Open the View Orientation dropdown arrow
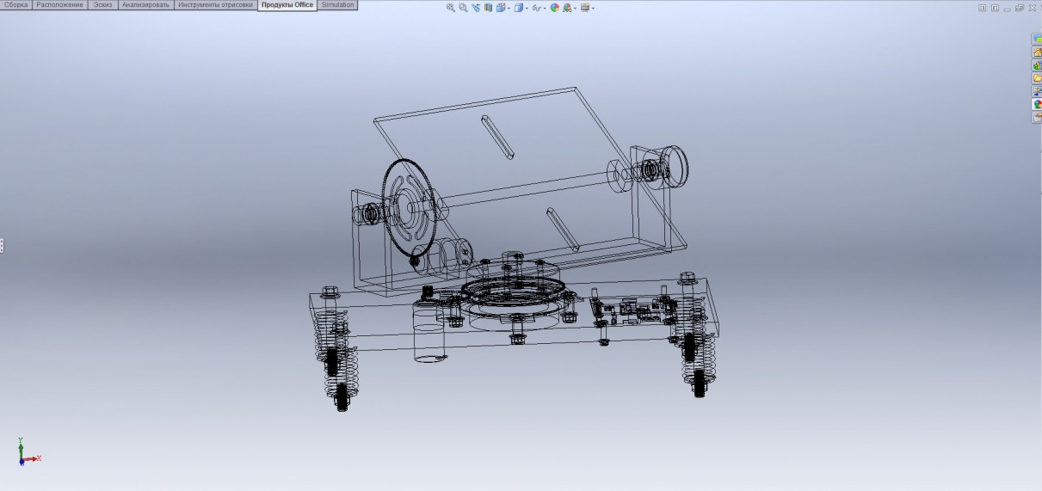This screenshot has width=1042, height=491. pos(508,9)
